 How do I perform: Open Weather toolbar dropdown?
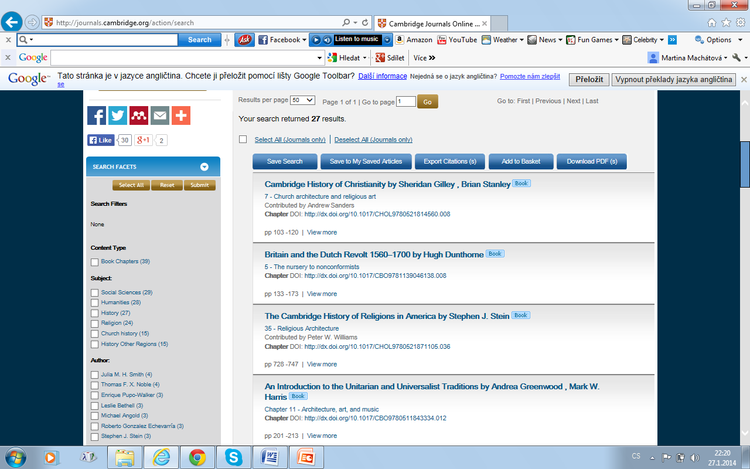(x=521, y=40)
